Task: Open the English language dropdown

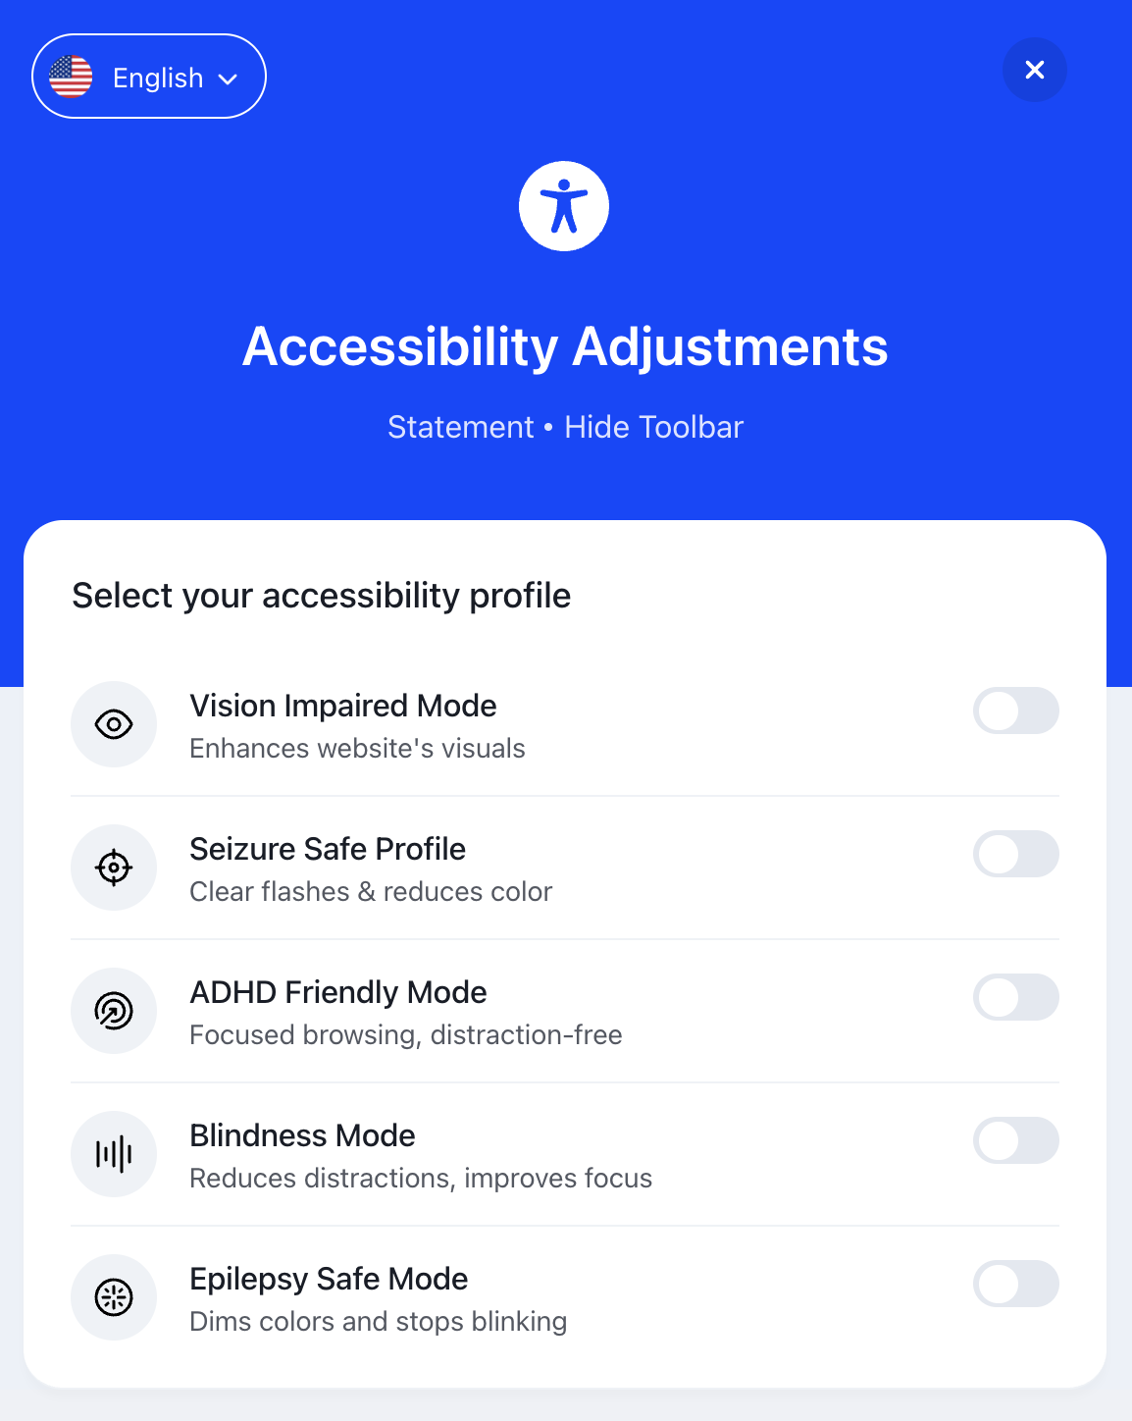Action: click(157, 78)
